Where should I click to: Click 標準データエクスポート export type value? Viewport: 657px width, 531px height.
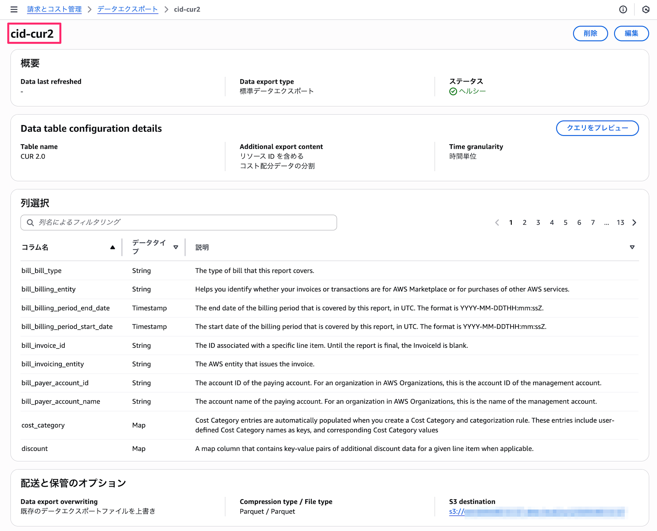(x=277, y=91)
